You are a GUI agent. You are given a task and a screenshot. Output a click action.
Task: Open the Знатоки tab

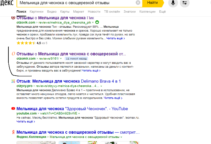pos(130,12)
